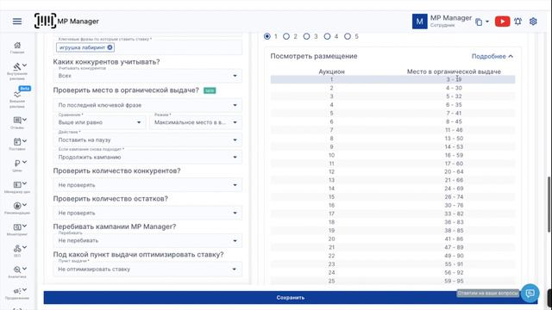This screenshot has width=552, height=310.
Task: Remove the игрушка лабиринт keyword chip
Action: [x=110, y=47]
